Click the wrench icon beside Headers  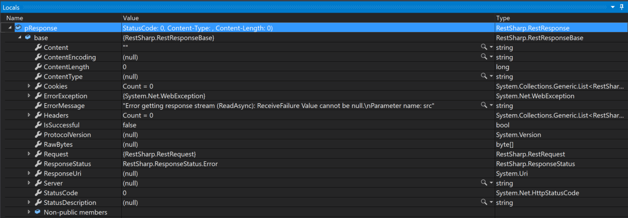tap(38, 115)
